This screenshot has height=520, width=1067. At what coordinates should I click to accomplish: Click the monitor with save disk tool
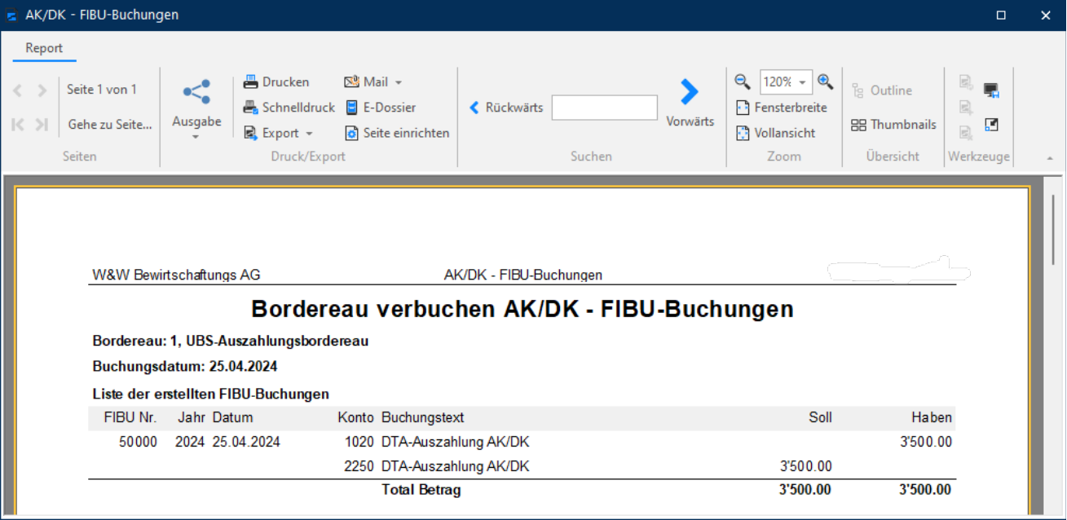point(991,90)
